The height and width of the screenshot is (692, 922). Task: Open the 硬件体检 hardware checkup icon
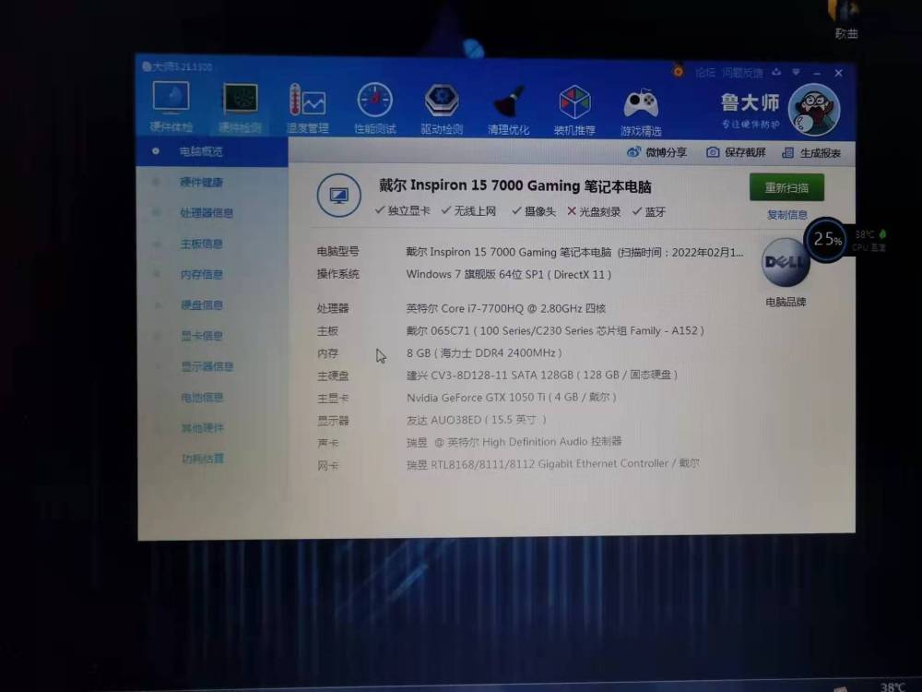click(171, 98)
